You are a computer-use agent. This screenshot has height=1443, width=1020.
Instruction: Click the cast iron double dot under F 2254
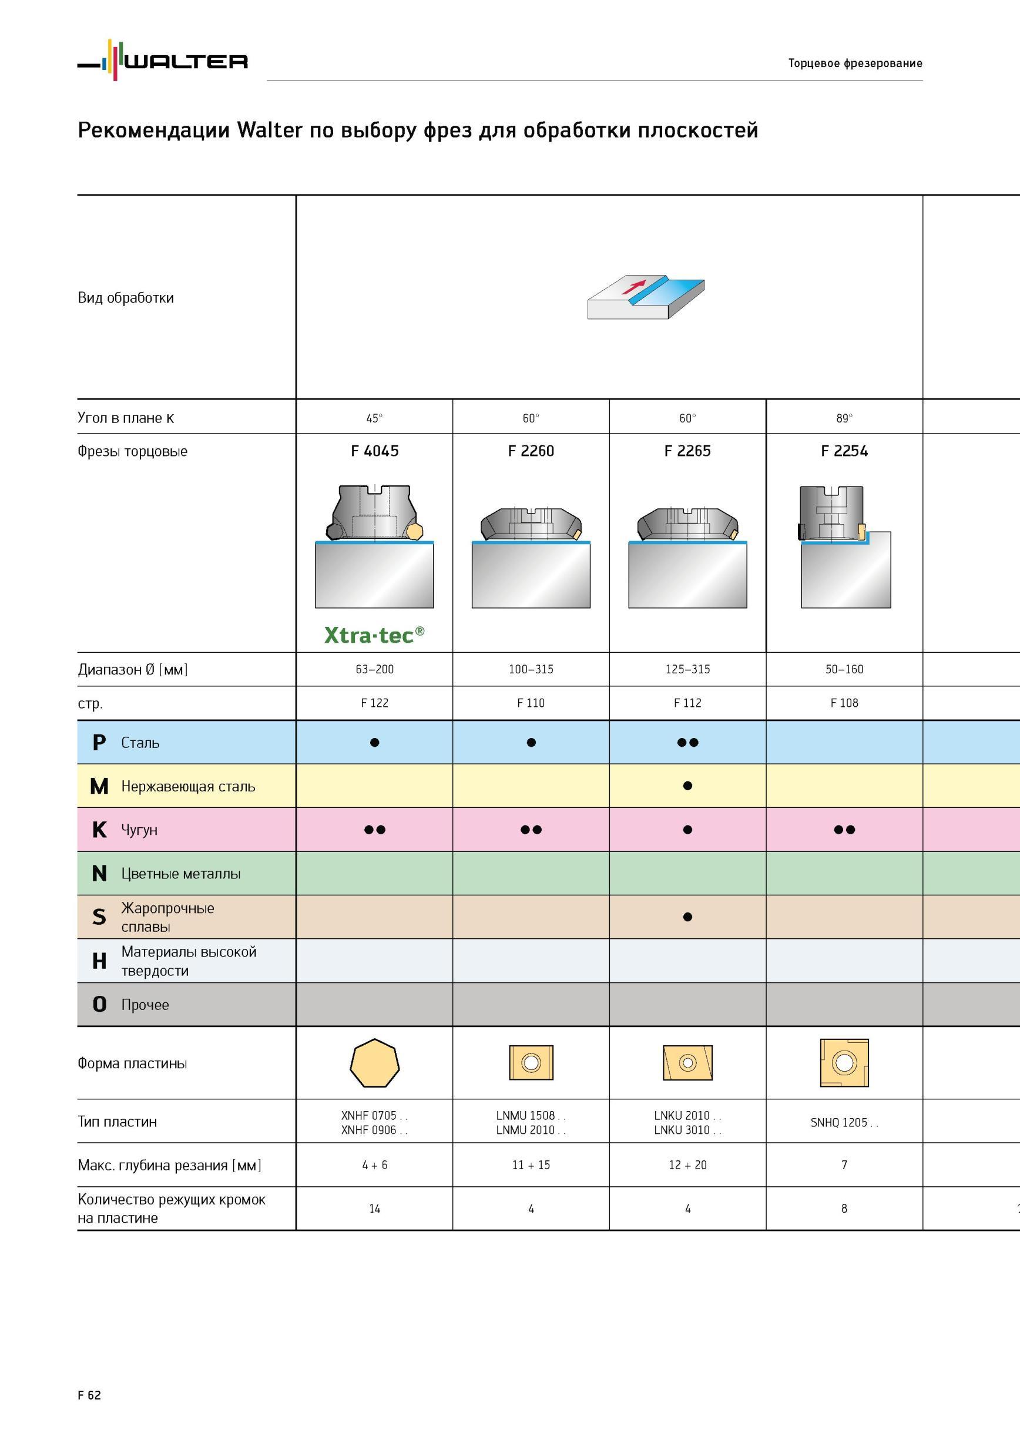coord(845,830)
